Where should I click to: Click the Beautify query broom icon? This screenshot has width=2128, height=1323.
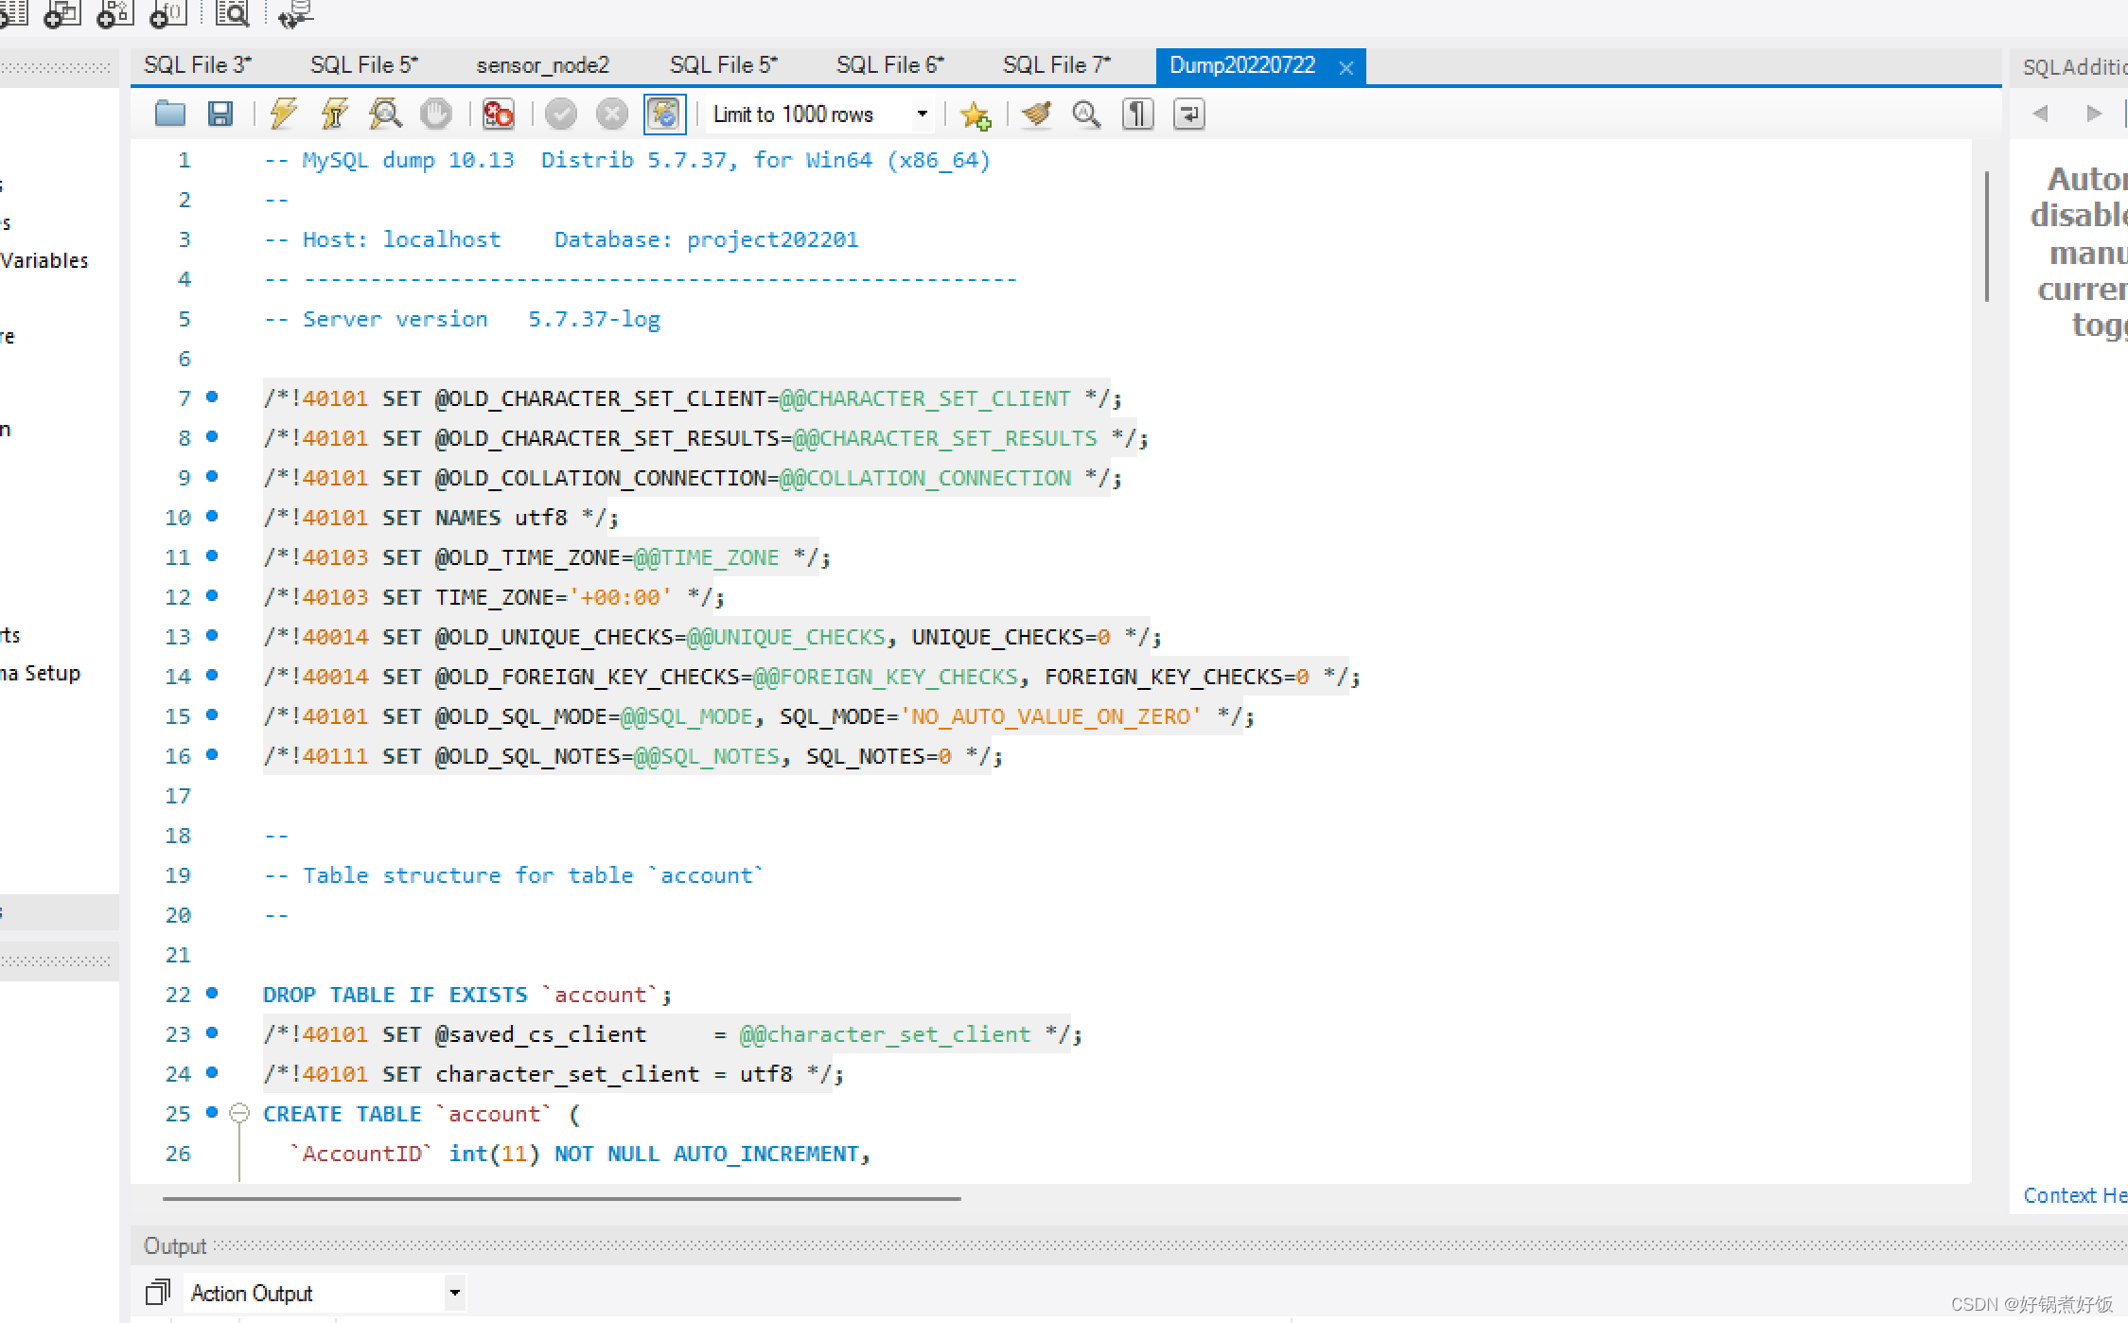click(1037, 115)
